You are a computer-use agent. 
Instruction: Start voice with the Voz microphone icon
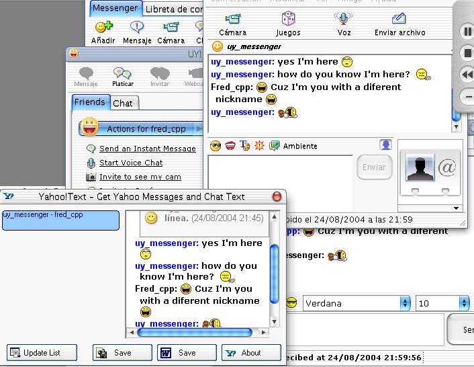(x=344, y=19)
